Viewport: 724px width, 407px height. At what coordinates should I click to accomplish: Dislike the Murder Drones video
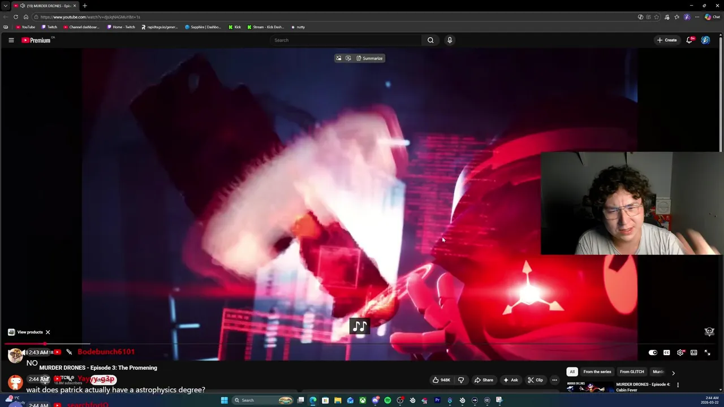[460, 380]
